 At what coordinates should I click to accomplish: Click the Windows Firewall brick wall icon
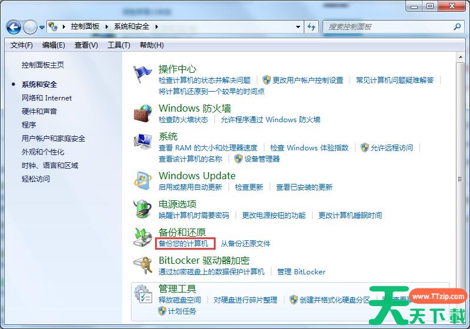[142, 113]
